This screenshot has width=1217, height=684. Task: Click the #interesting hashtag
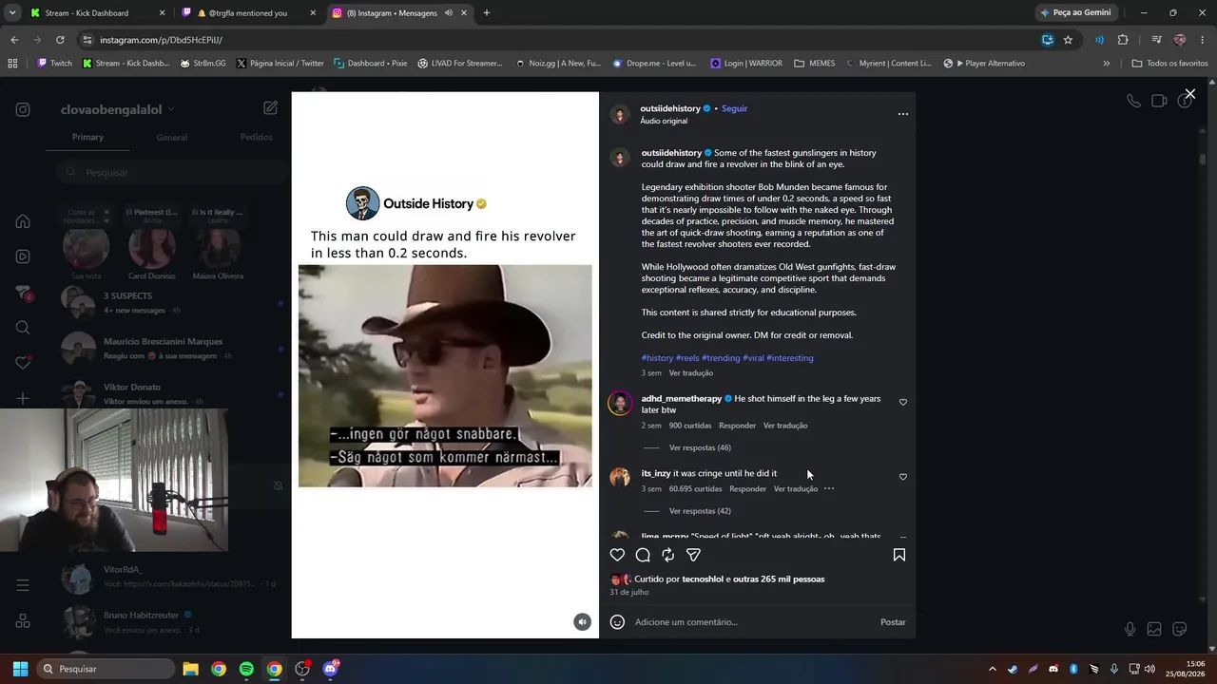[x=790, y=358]
